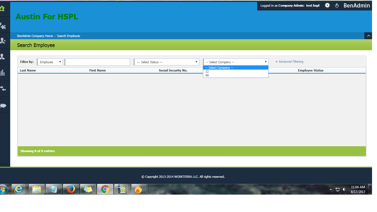Open settings with the gear icon
377x212 pixels.
(327, 5)
